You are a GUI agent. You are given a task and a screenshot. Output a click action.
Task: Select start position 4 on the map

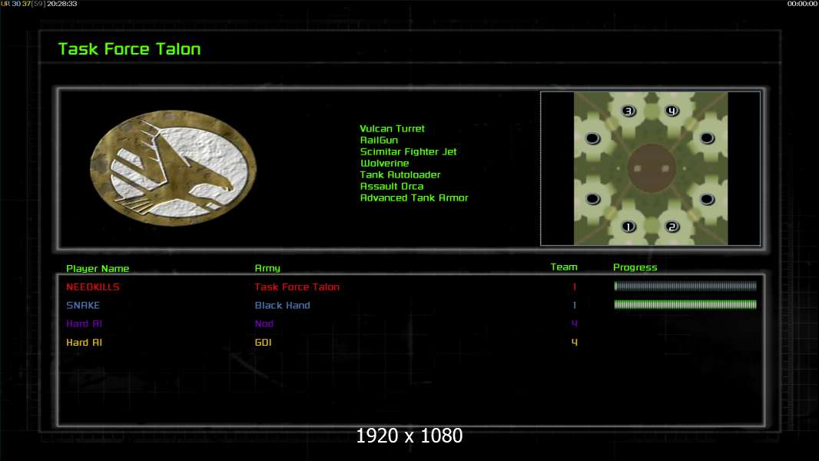pos(671,111)
